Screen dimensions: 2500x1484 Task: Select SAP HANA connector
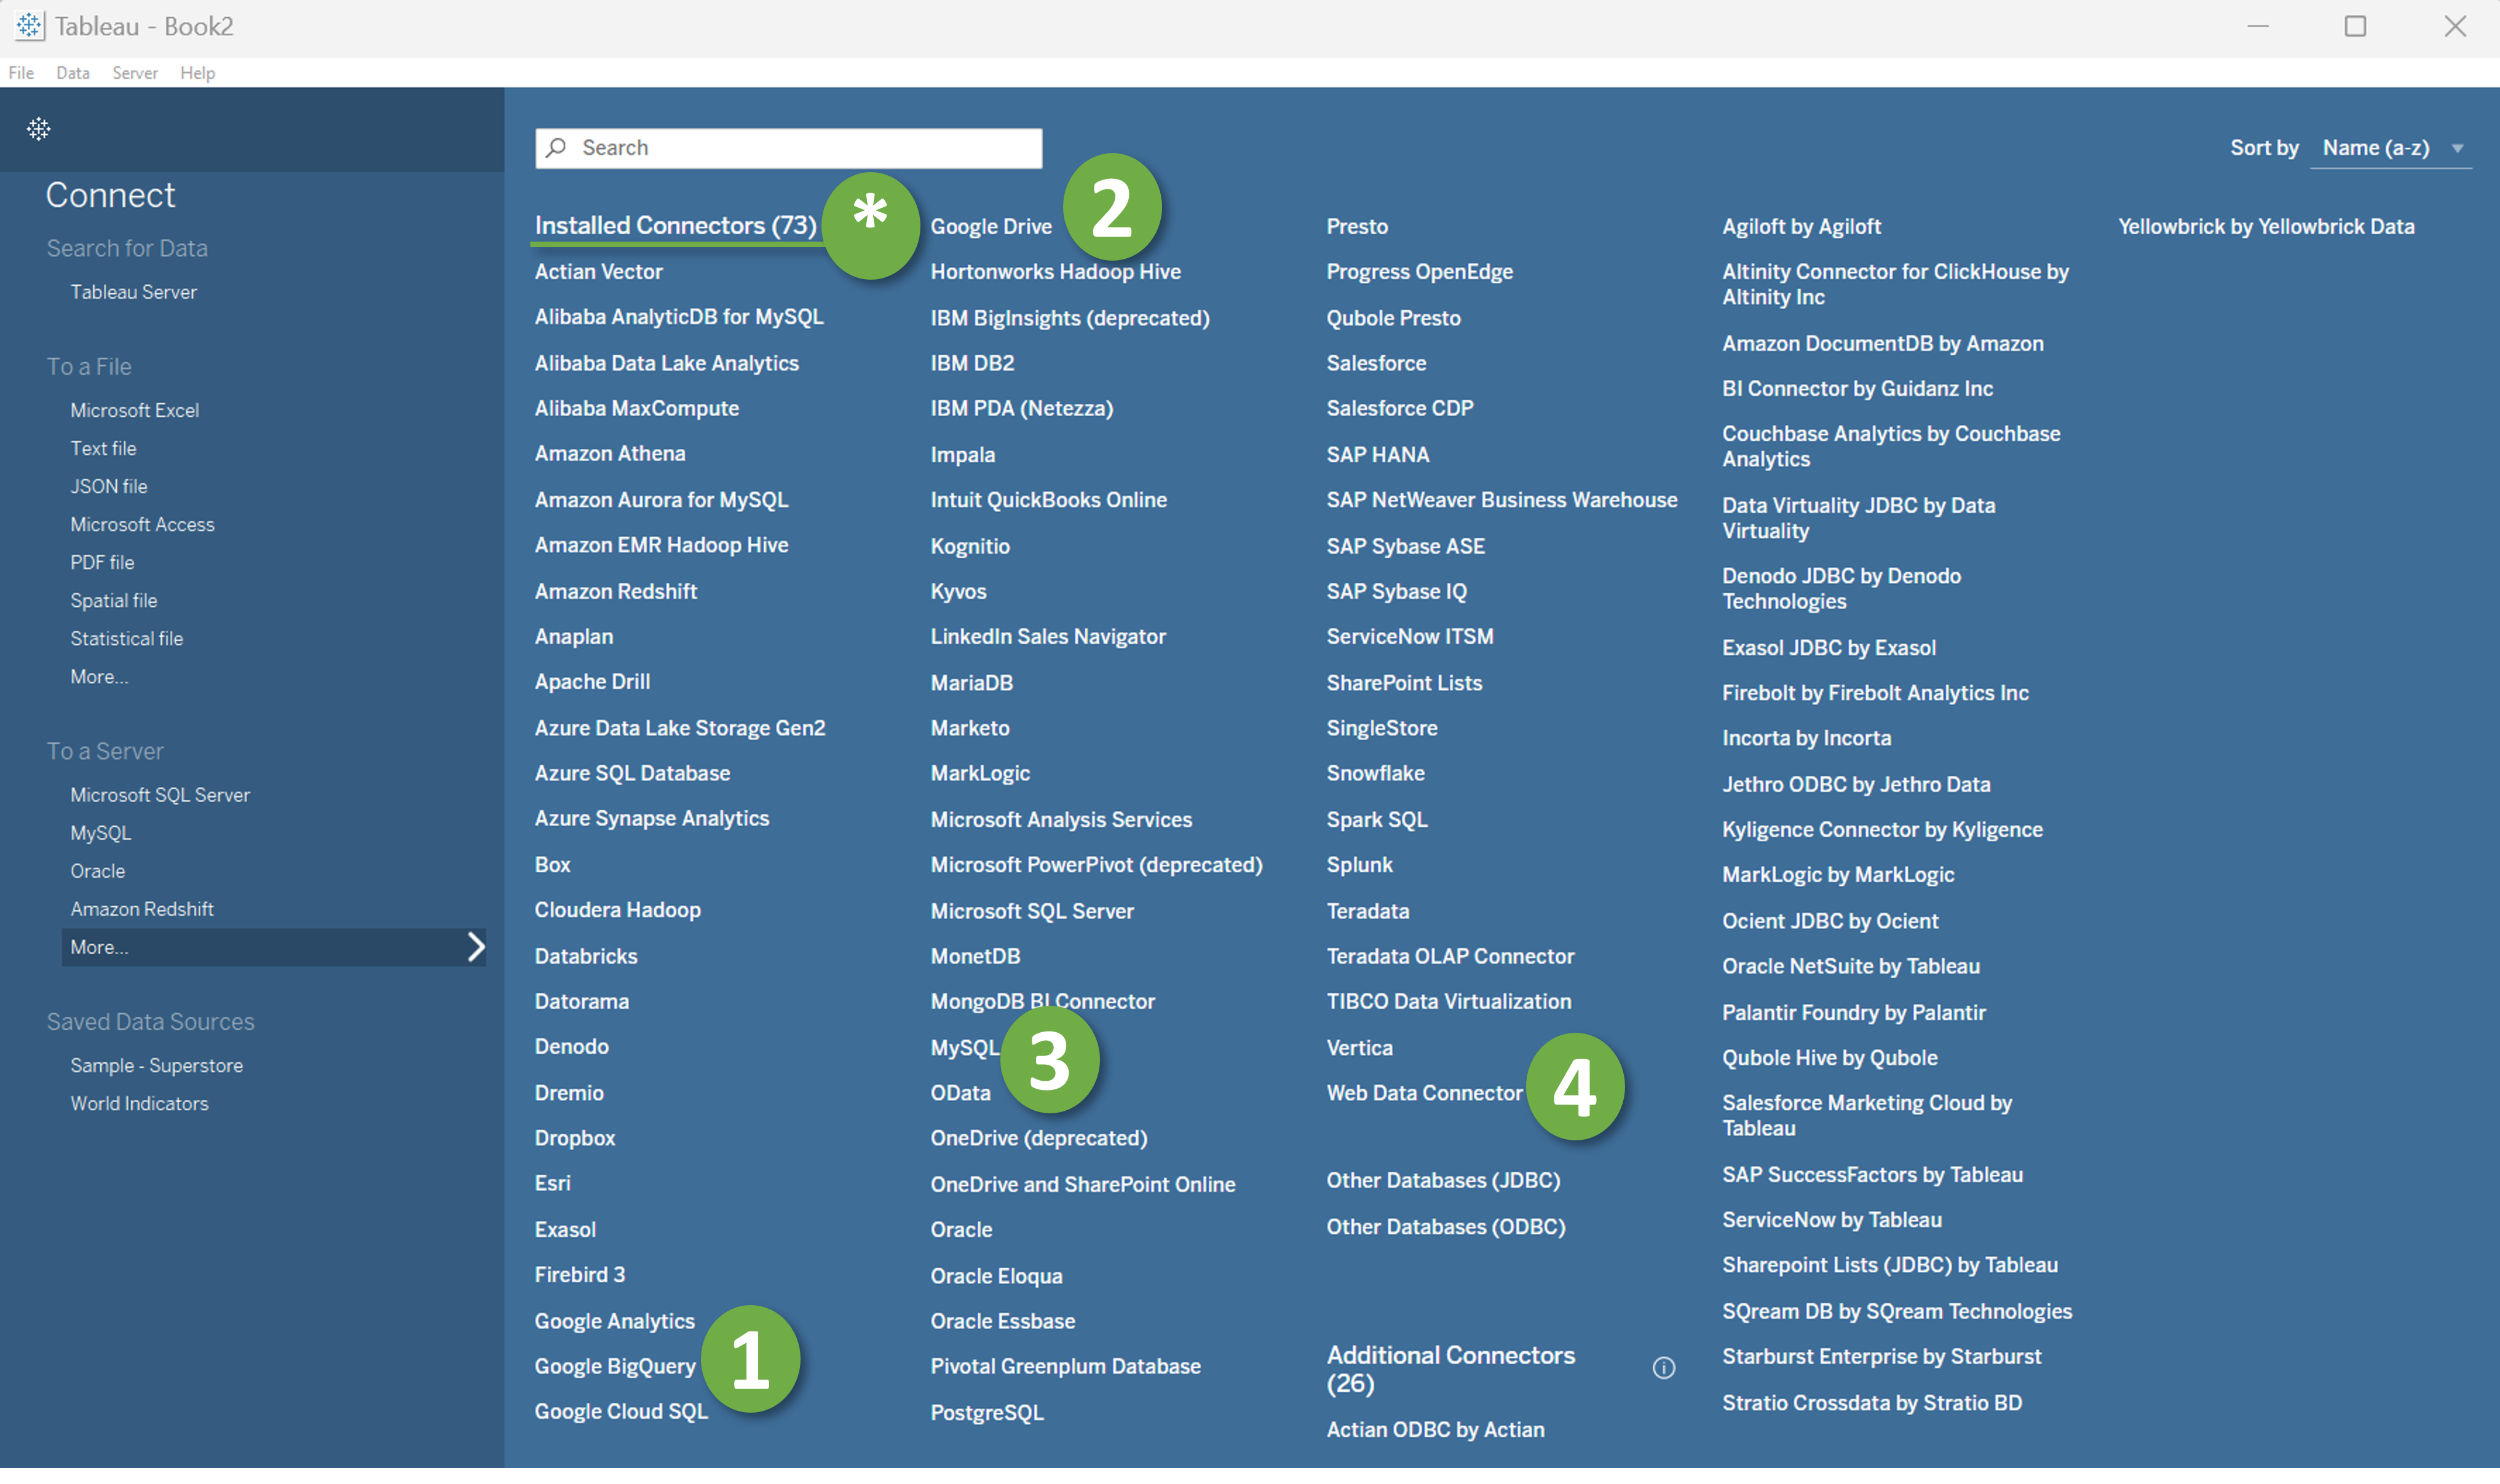pos(1377,455)
